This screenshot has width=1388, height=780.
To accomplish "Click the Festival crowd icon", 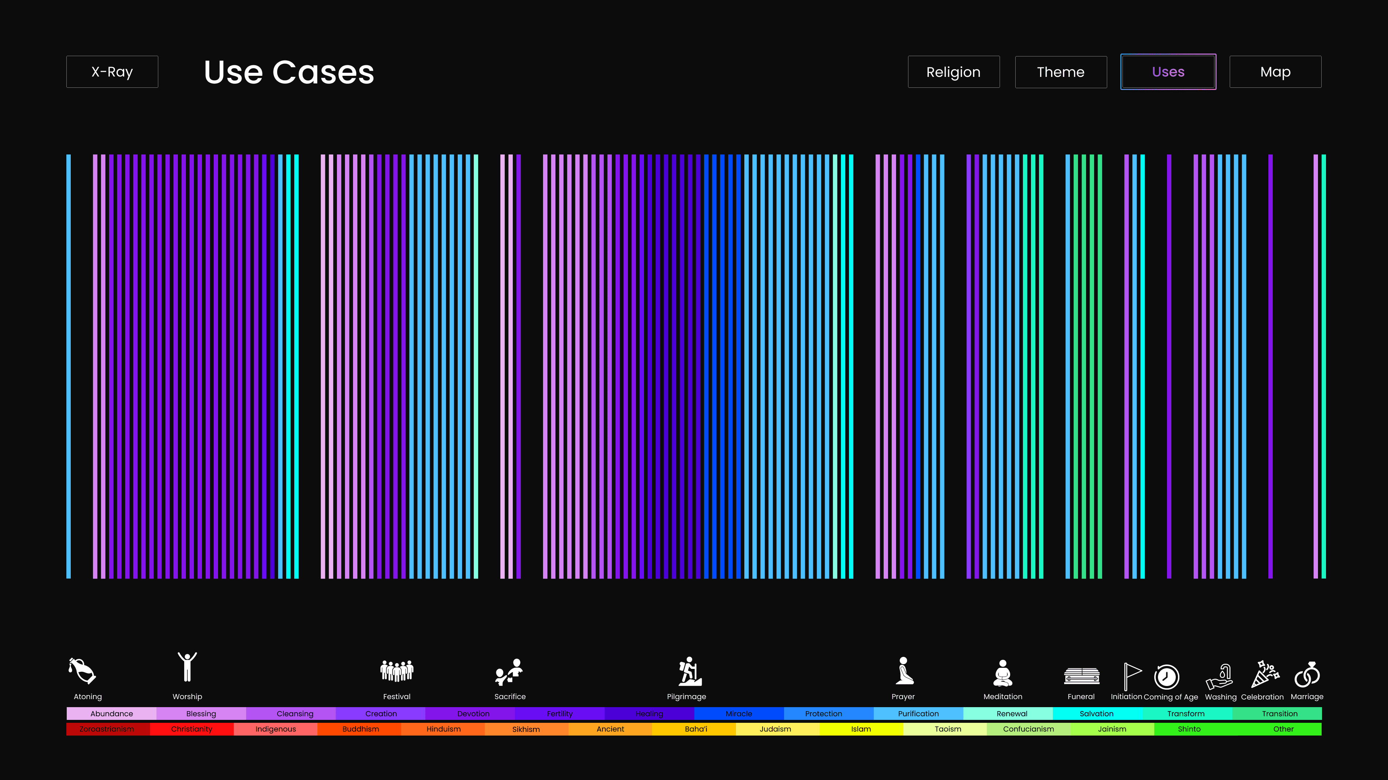I will 396,671.
